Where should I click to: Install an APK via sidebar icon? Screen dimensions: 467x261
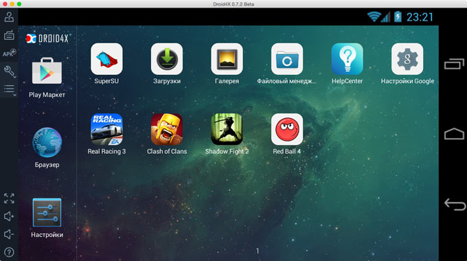pos(9,53)
